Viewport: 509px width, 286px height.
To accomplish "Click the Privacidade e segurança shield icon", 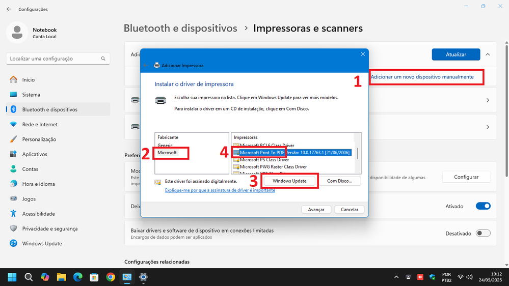I will click(x=13, y=228).
